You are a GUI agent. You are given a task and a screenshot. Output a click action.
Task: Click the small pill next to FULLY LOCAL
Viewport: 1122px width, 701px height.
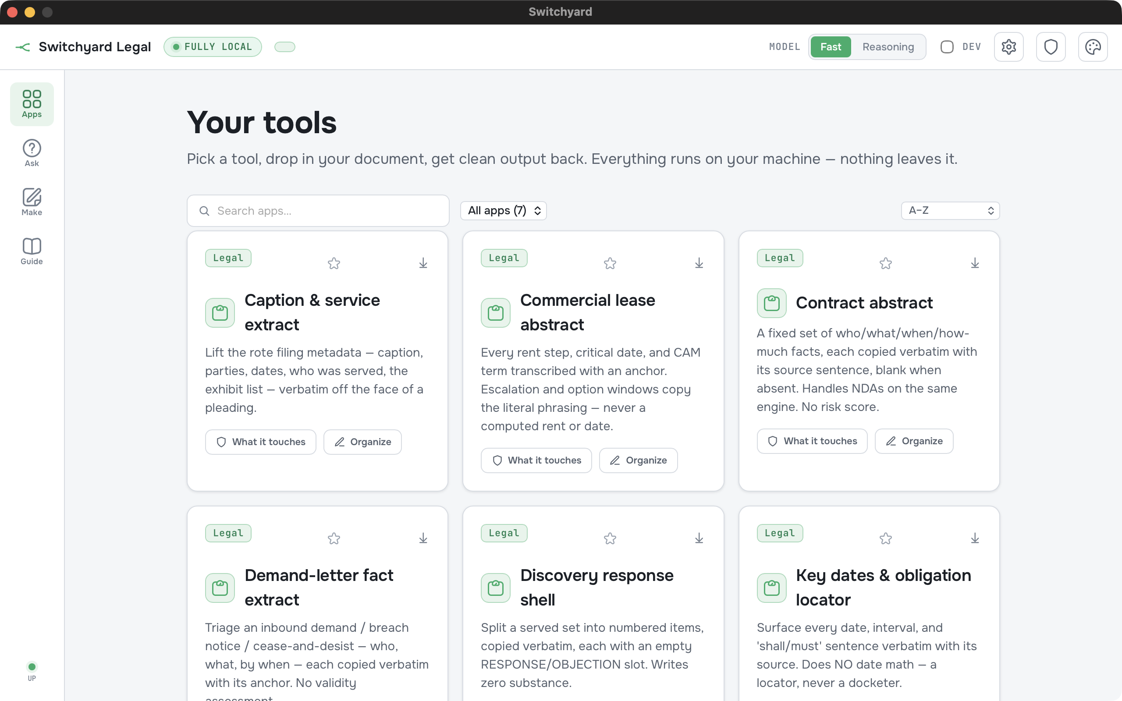pyautogui.click(x=285, y=47)
